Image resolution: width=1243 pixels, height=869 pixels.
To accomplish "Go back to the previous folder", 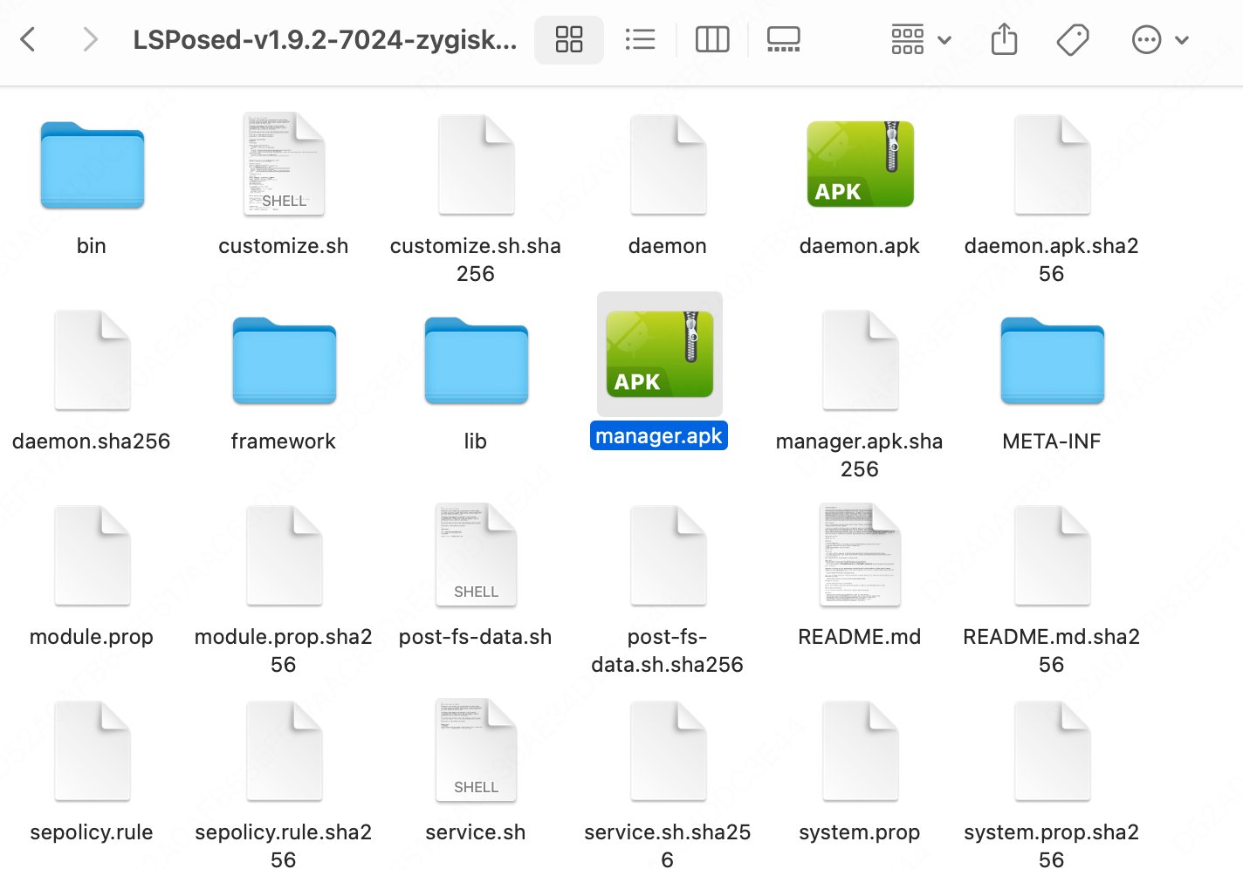I will tap(28, 39).
